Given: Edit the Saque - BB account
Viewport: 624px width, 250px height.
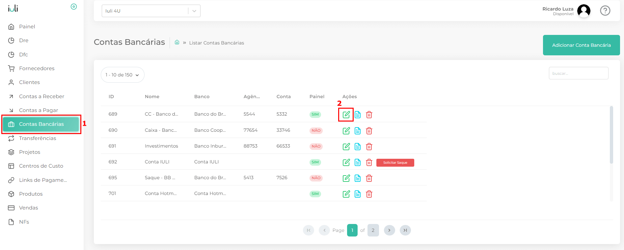Looking at the screenshot, I should [x=346, y=178].
